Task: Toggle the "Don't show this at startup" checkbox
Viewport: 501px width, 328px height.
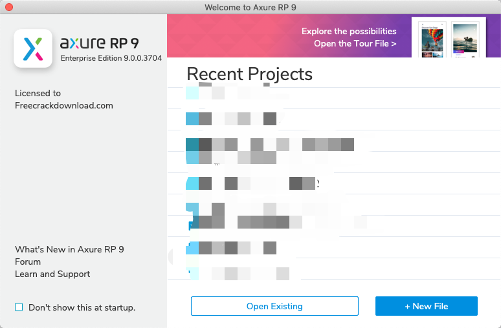Action: click(19, 307)
